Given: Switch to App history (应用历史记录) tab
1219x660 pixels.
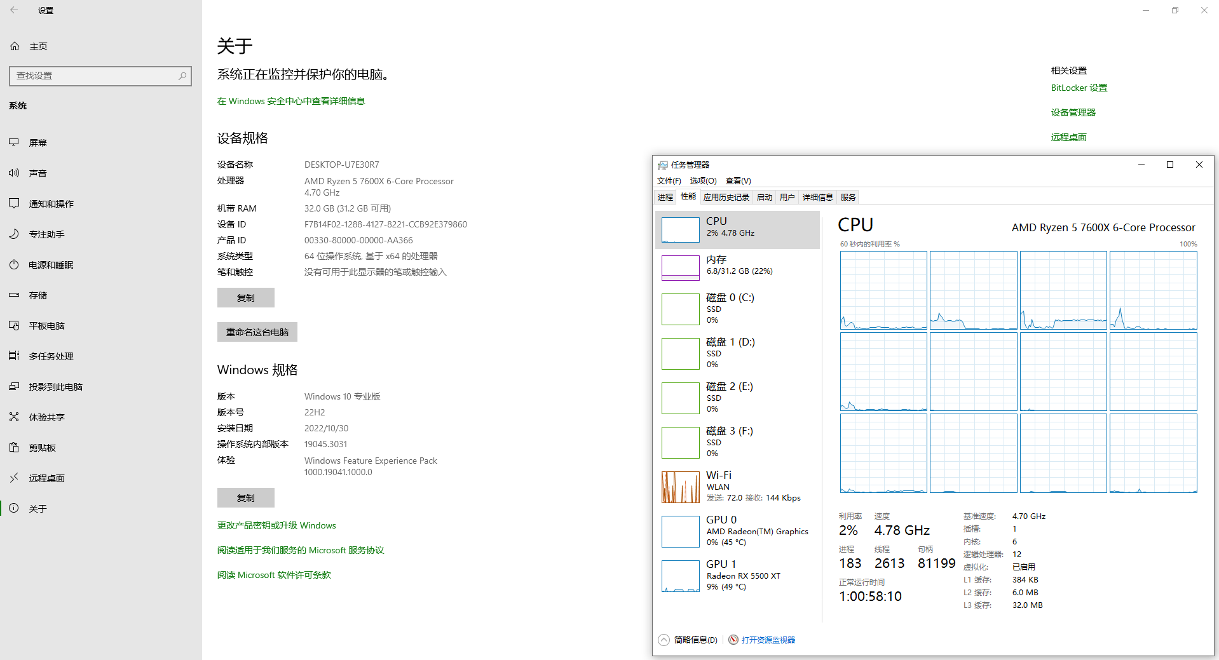Looking at the screenshot, I should [726, 198].
